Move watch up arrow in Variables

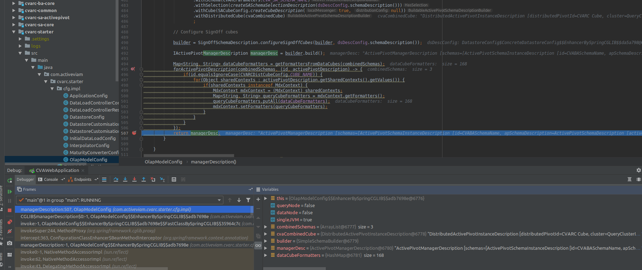[x=258, y=218]
